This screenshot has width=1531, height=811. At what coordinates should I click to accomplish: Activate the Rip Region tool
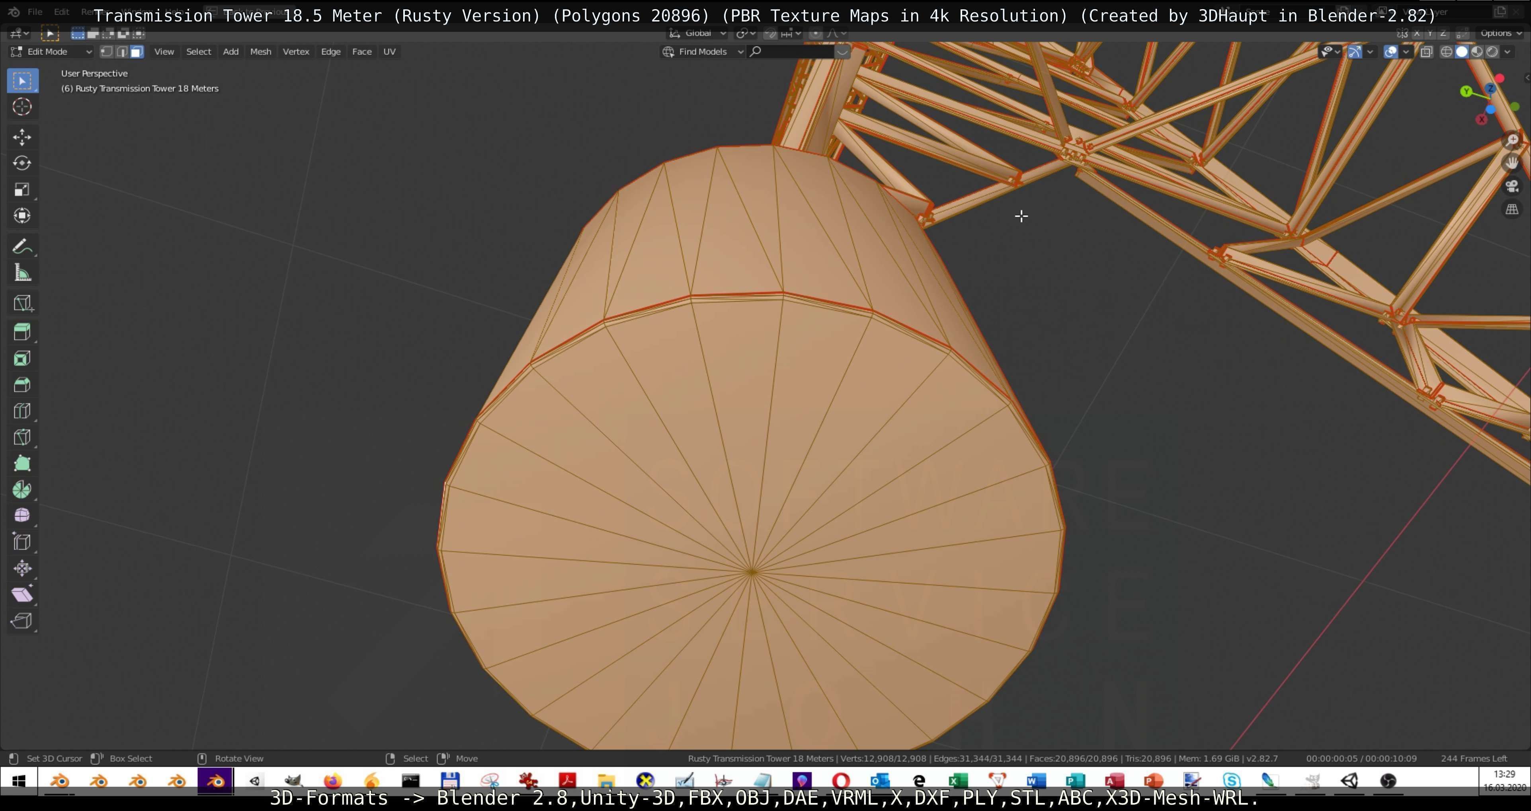(x=23, y=621)
